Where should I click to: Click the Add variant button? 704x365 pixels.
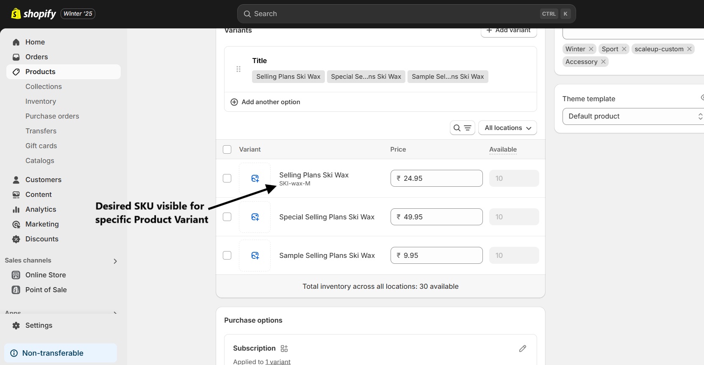pyautogui.click(x=509, y=31)
